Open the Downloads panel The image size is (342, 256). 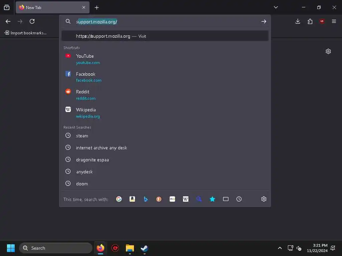[x=298, y=21]
